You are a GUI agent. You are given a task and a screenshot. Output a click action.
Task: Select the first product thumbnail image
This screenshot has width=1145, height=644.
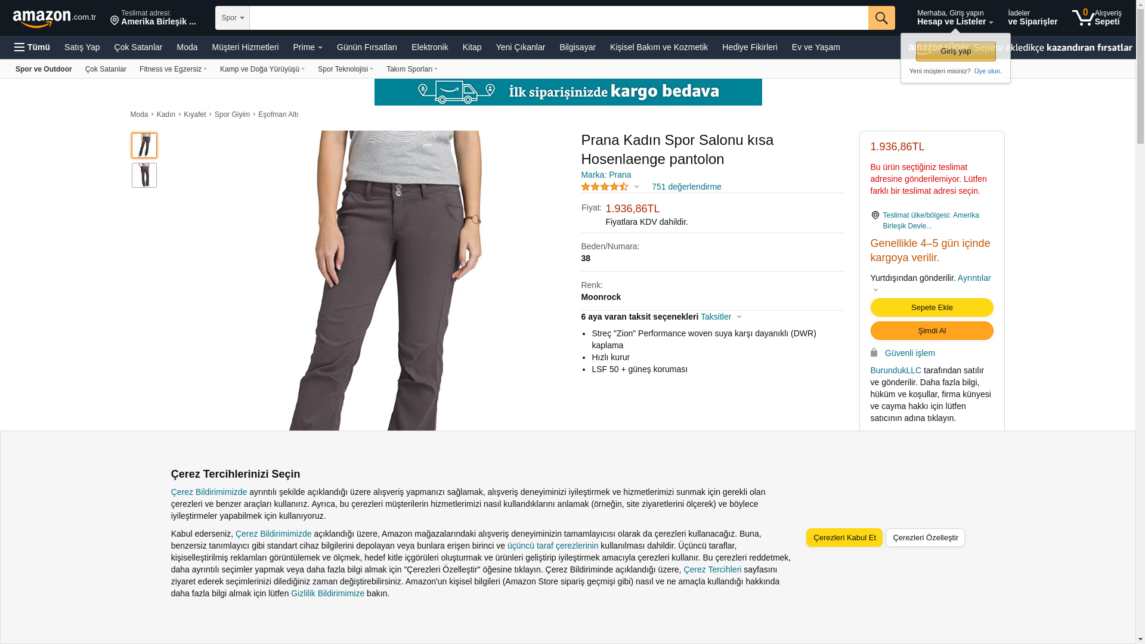point(144,145)
